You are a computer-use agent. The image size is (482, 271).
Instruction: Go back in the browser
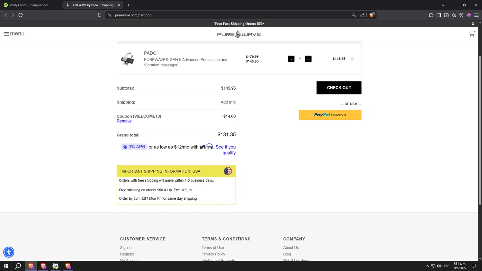5,15
